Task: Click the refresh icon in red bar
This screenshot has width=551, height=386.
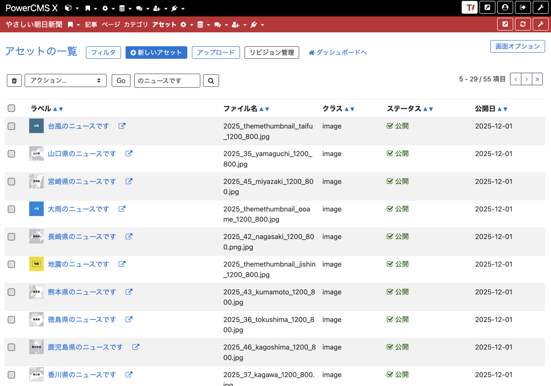Action: (x=523, y=24)
